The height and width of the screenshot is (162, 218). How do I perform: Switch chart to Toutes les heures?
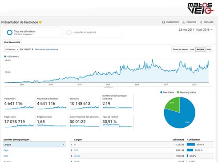click(x=180, y=49)
